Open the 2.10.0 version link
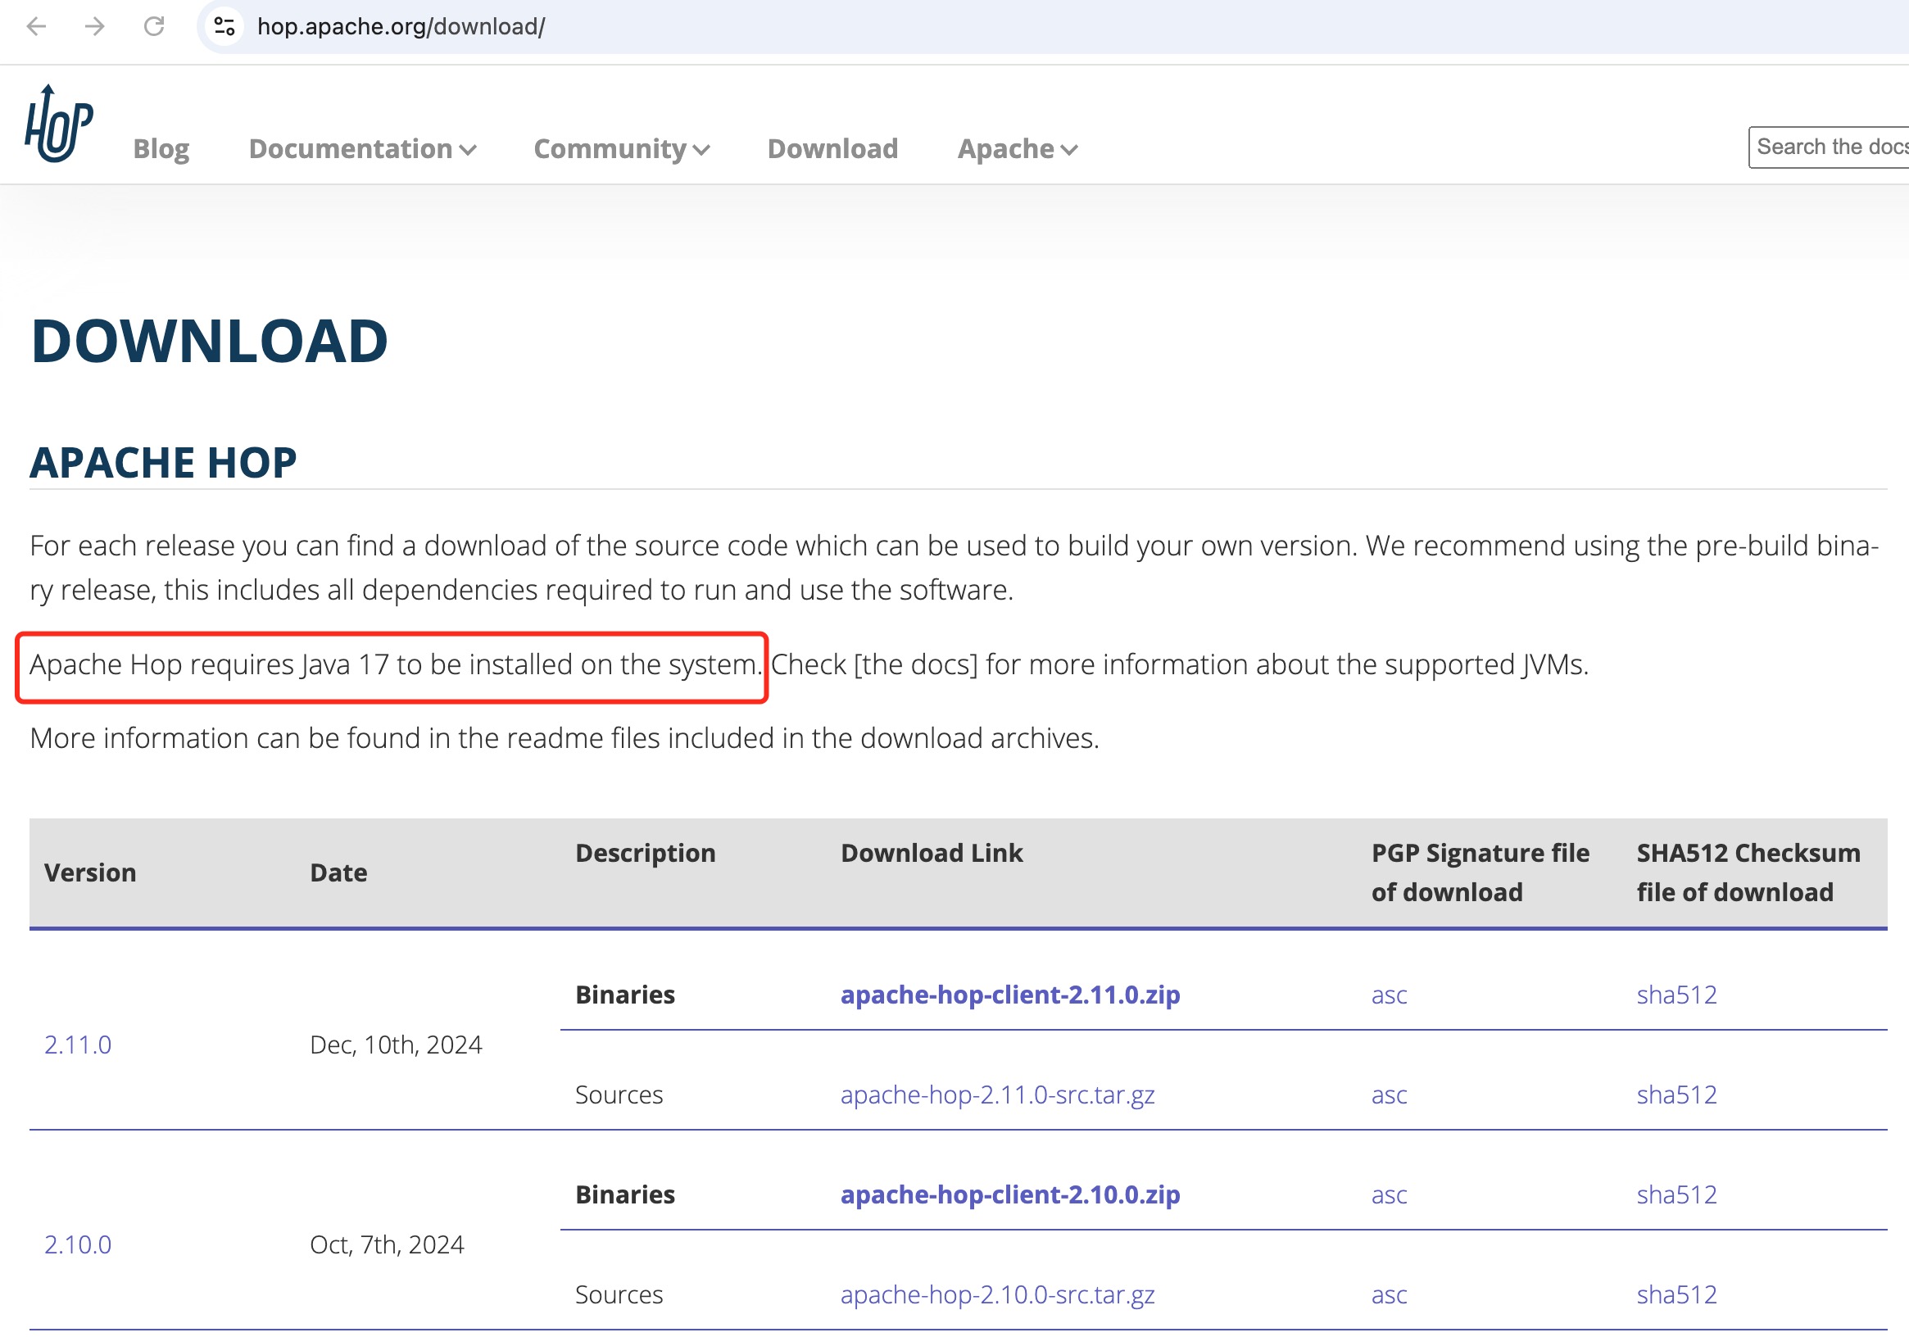 (x=77, y=1244)
